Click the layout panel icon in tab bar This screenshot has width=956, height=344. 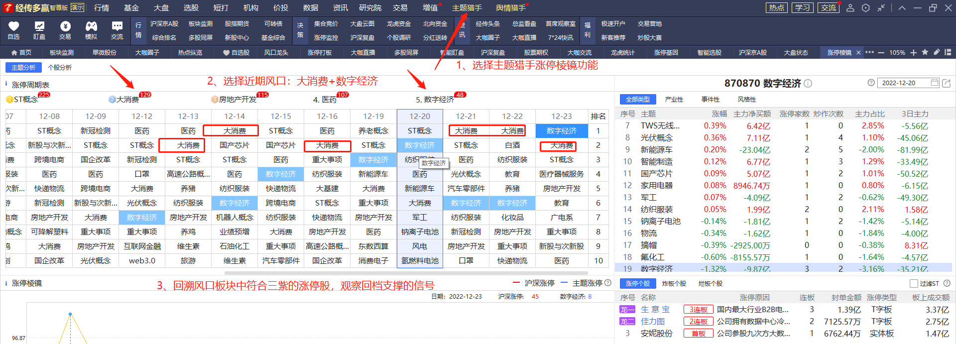pos(948,52)
